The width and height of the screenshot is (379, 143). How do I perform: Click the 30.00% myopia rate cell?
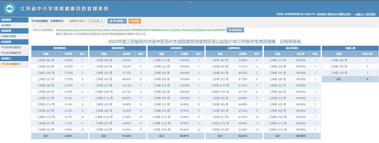pyautogui.click(x=243, y=60)
